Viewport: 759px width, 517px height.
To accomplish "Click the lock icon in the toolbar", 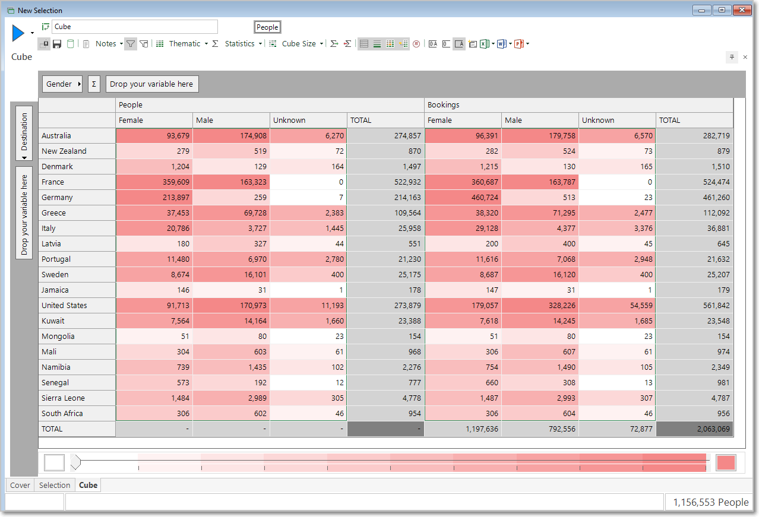I will coord(45,44).
